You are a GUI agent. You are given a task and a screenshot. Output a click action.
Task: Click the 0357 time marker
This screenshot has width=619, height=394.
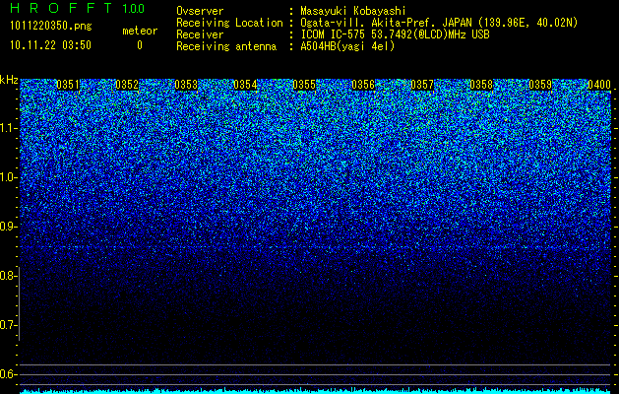(422, 85)
